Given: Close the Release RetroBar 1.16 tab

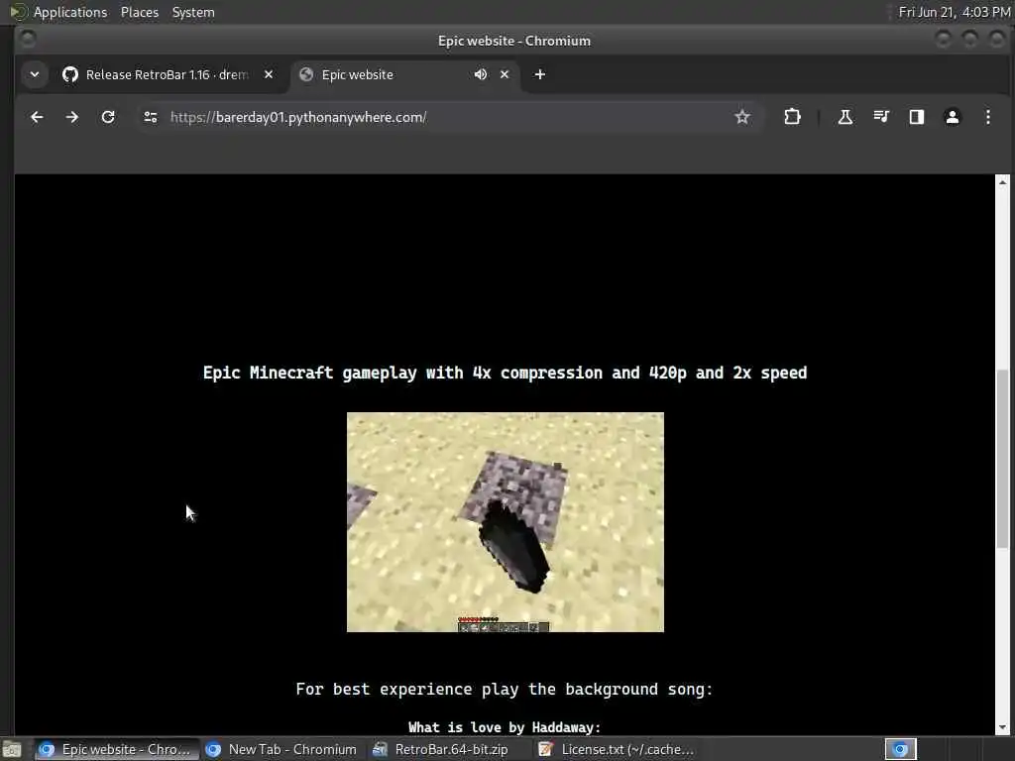Looking at the screenshot, I should [269, 74].
